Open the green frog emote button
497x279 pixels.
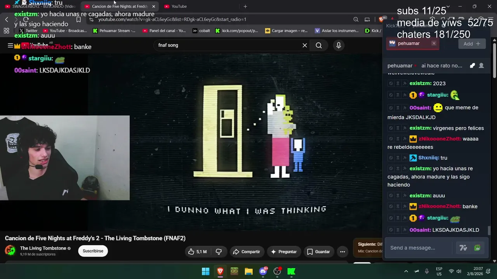click(477, 248)
